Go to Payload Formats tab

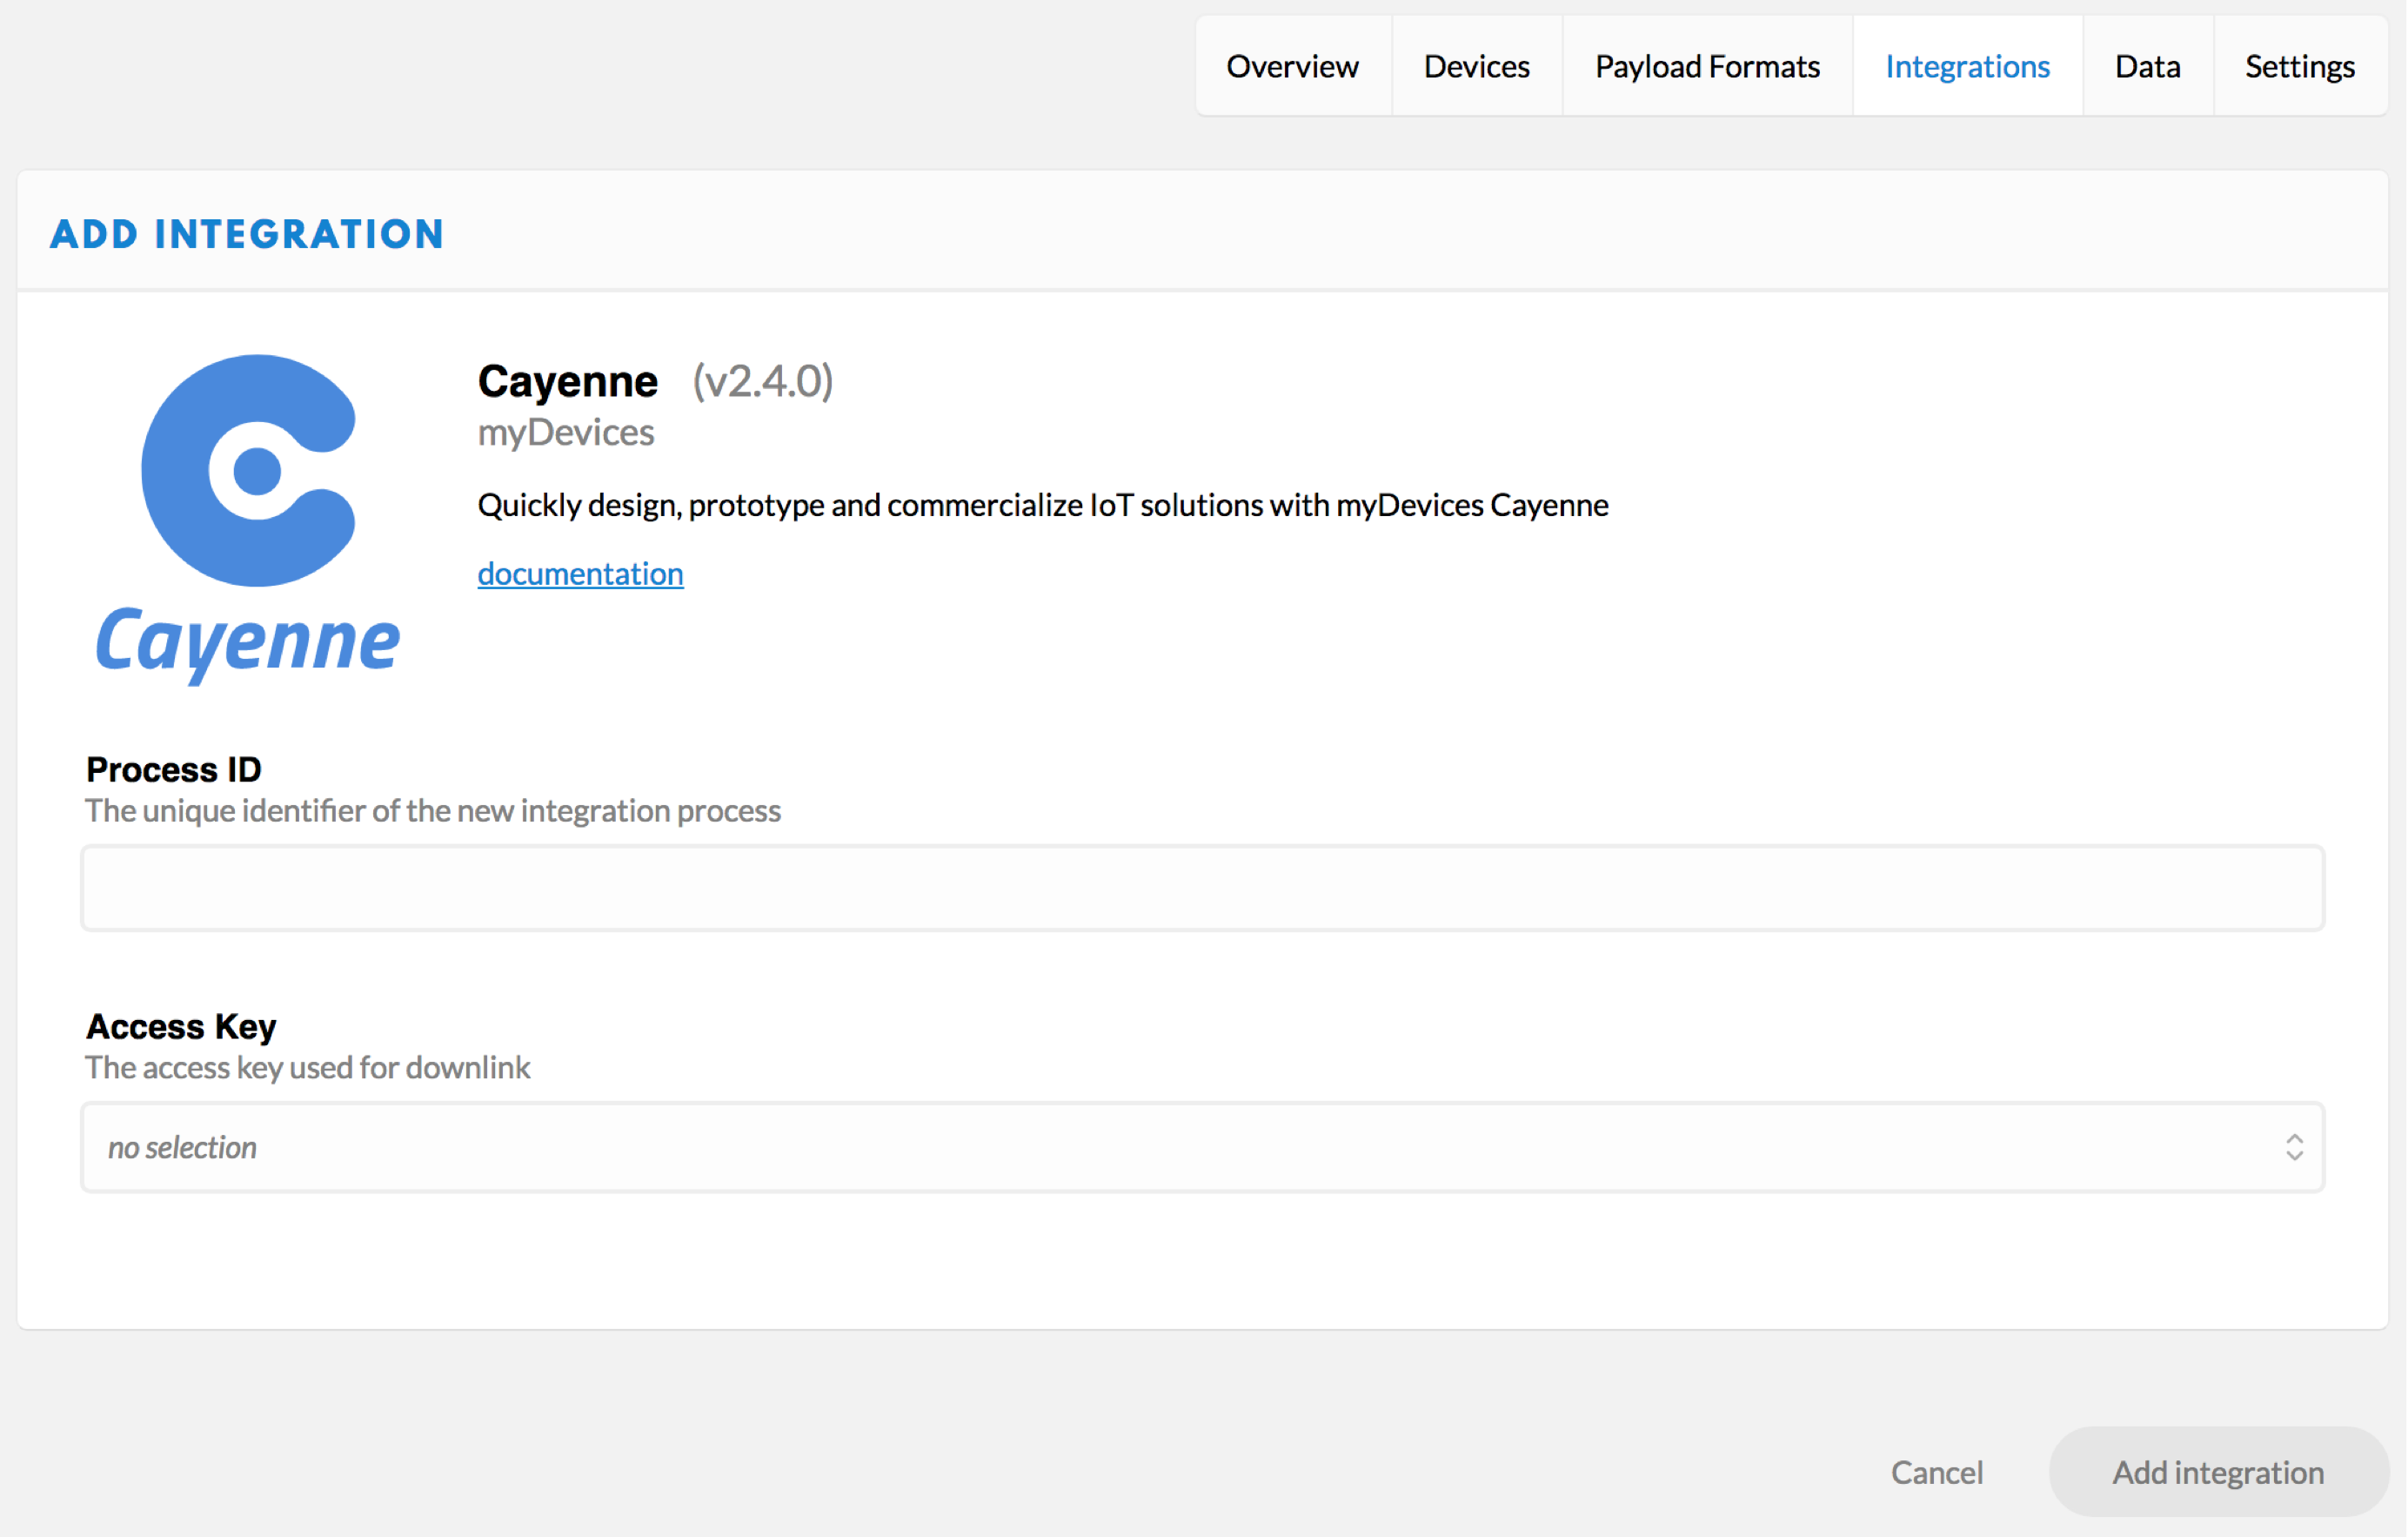(x=1707, y=66)
